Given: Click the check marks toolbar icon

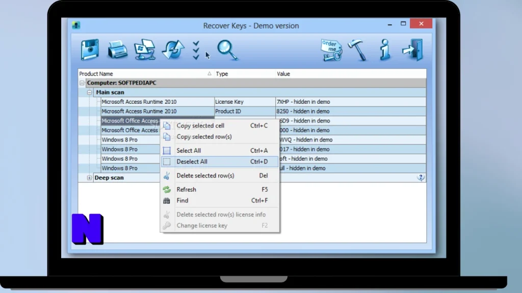Looking at the screenshot, I should [x=196, y=50].
